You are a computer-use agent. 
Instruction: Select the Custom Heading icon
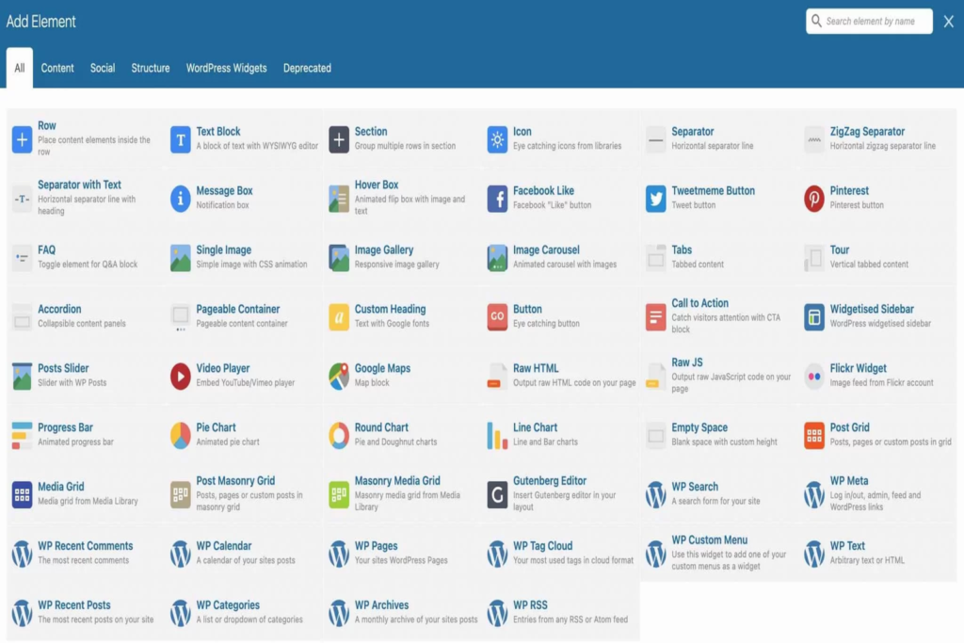(x=339, y=317)
